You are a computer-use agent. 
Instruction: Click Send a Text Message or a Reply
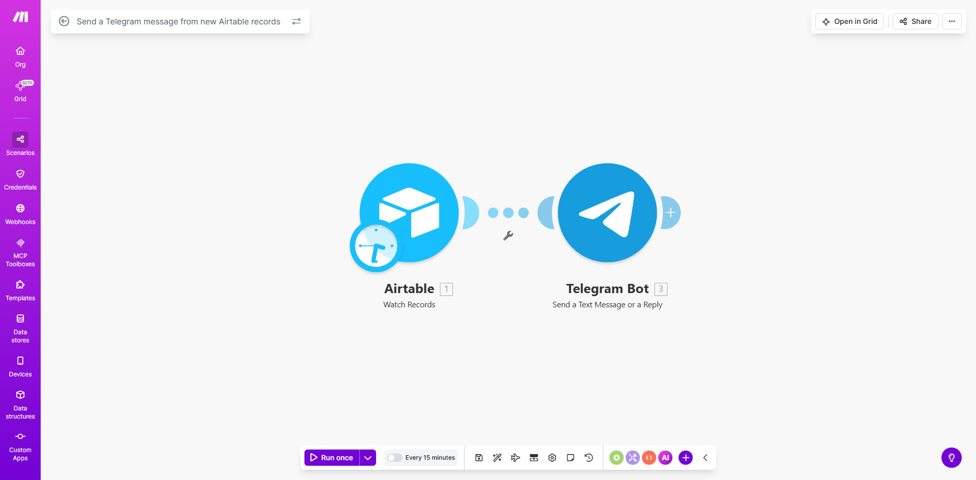click(607, 305)
